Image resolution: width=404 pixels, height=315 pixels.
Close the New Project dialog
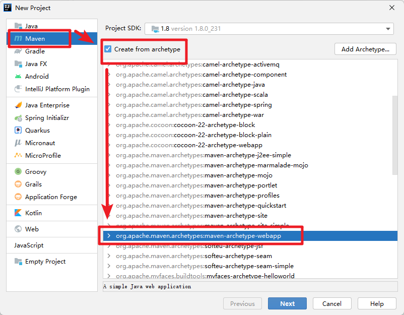point(391,8)
